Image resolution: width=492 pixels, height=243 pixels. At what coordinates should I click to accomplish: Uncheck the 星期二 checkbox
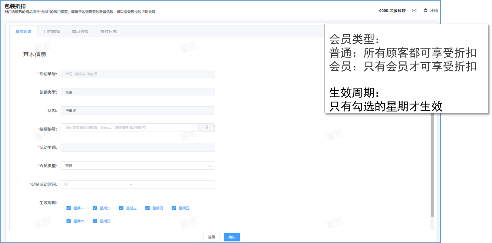(x=95, y=208)
